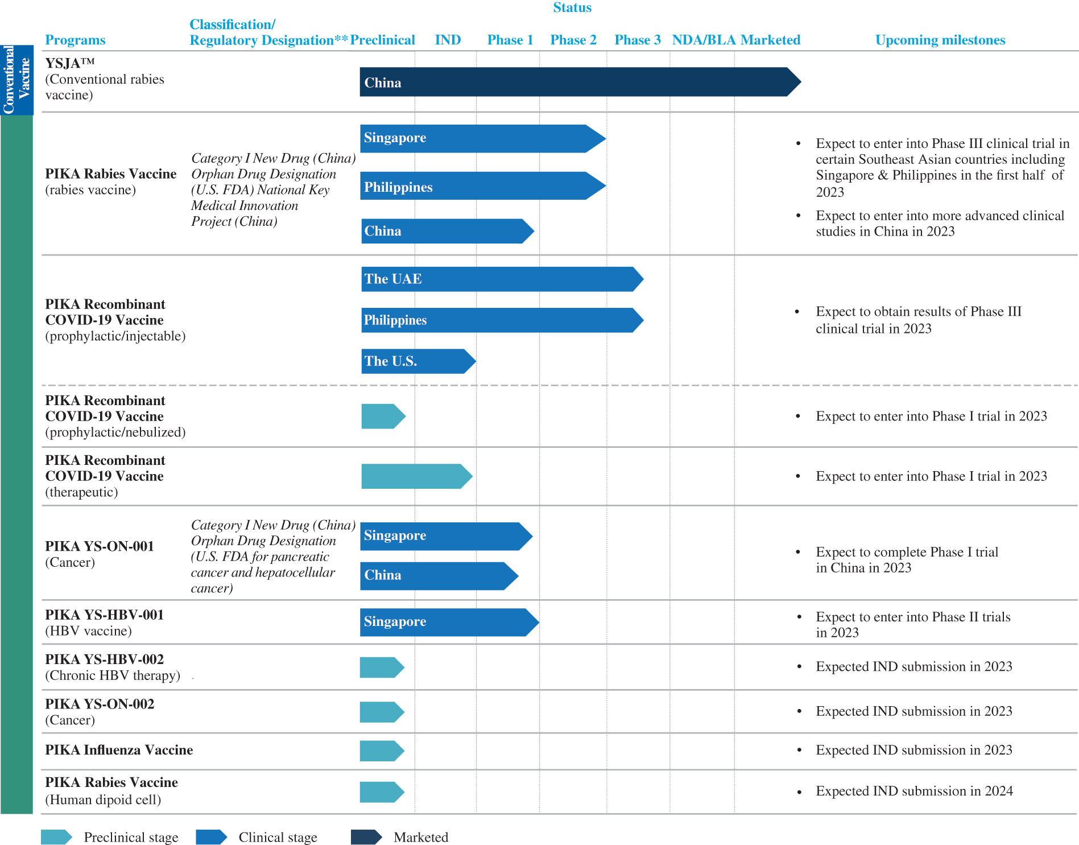Click YS-HBV-002 IND submission 2023 milestone

click(914, 666)
